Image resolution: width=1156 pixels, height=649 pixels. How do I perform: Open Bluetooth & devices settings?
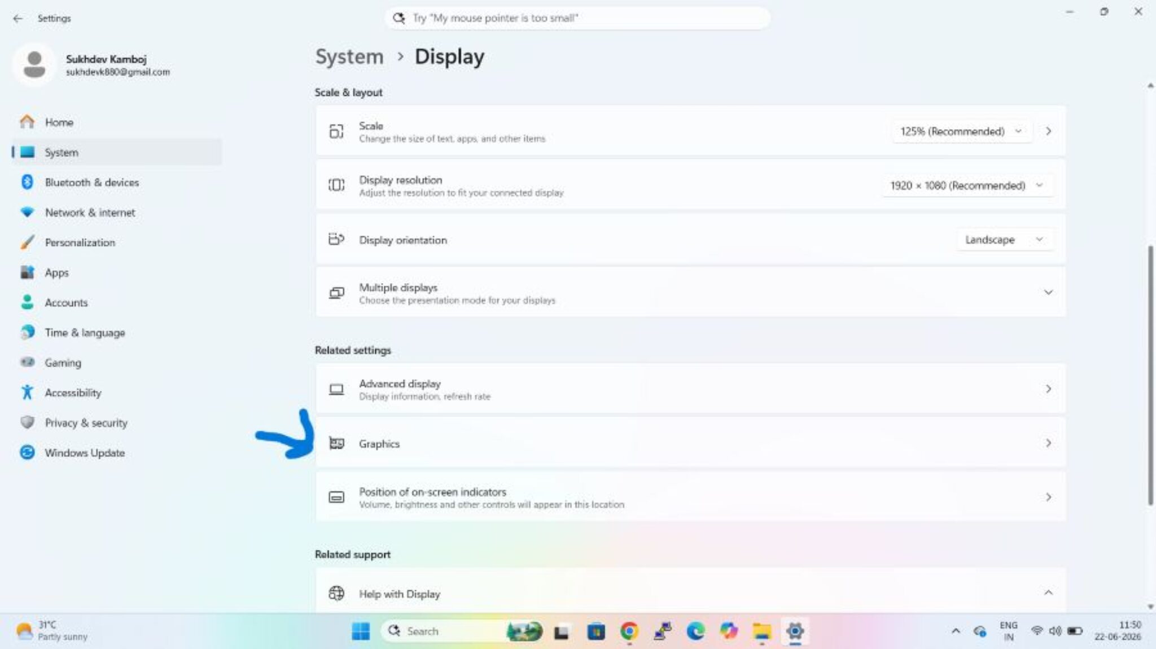coord(117,182)
